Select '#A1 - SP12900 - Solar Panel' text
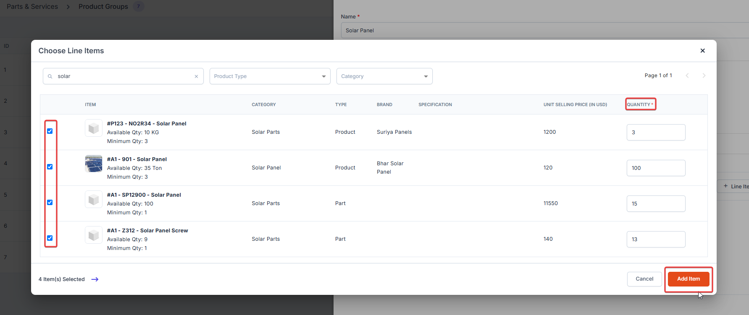The width and height of the screenshot is (749, 315). (144, 195)
